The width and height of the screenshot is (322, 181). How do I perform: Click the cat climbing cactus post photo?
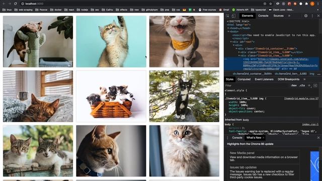pos(38,42)
